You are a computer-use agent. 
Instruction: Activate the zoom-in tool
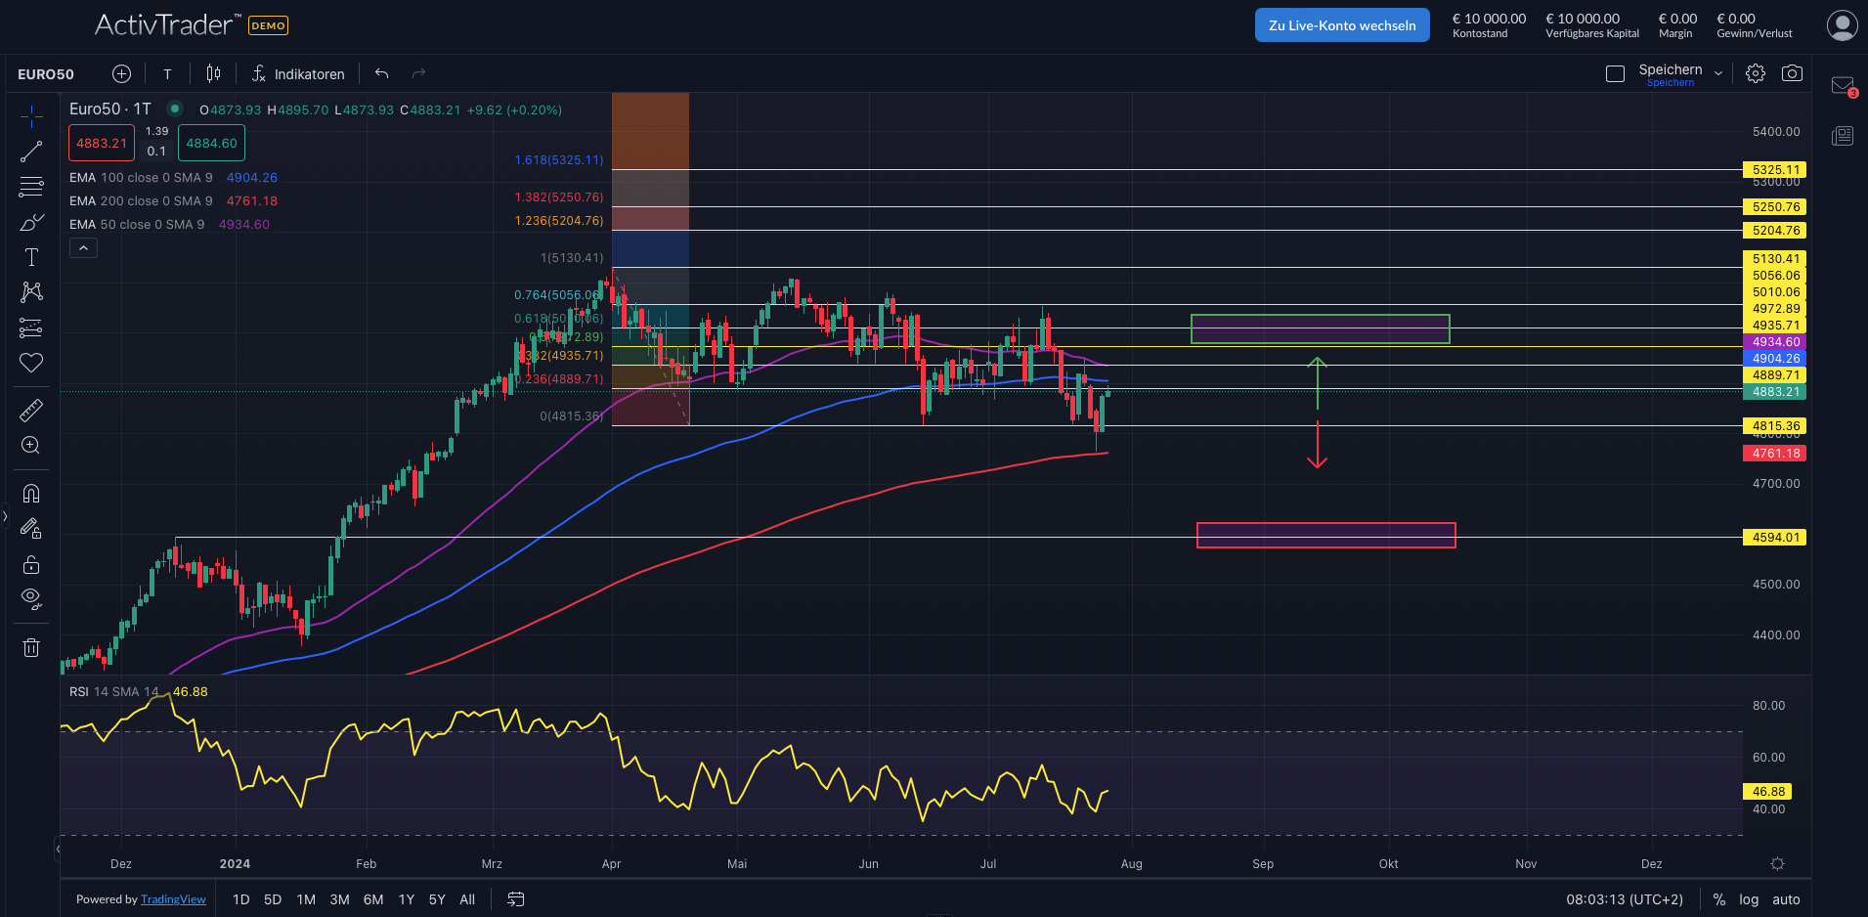(x=31, y=445)
